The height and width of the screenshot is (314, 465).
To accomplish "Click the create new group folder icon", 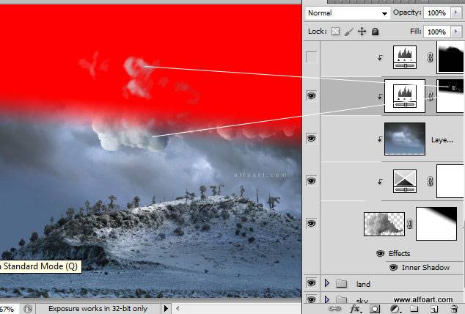I will (x=414, y=309).
